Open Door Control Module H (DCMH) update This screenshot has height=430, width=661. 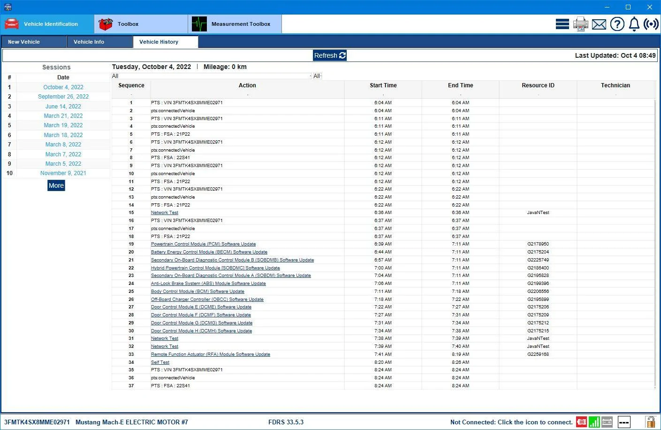(202, 331)
